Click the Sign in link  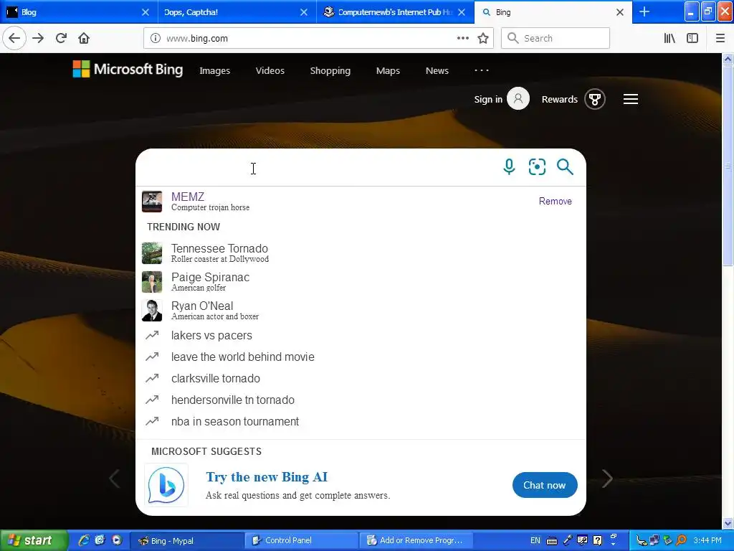click(488, 99)
